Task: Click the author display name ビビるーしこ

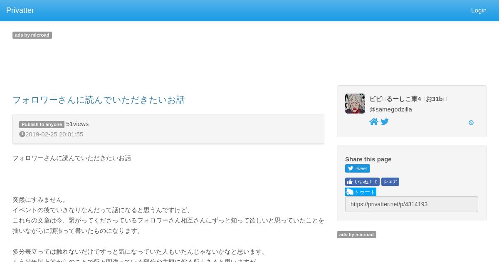Action: (x=408, y=99)
